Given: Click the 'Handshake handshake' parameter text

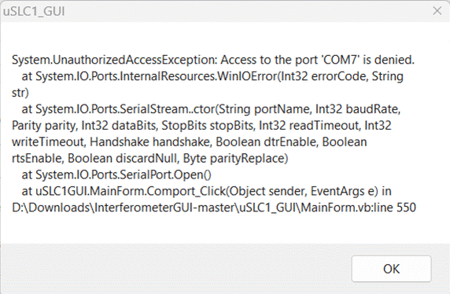Looking at the screenshot, I should (151, 142).
